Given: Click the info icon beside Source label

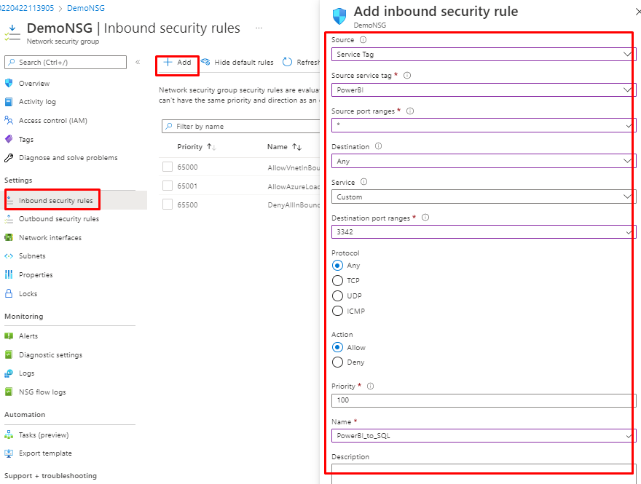Looking at the screenshot, I should click(363, 40).
